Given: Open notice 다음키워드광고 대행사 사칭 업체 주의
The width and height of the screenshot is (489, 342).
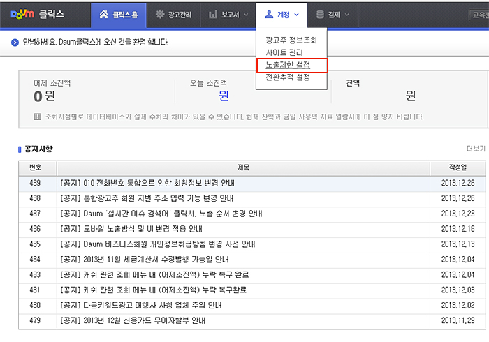Looking at the screenshot, I should [x=140, y=305].
